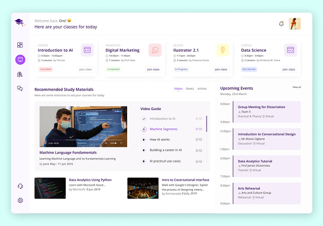Open the chat messages sidebar icon

point(20,89)
